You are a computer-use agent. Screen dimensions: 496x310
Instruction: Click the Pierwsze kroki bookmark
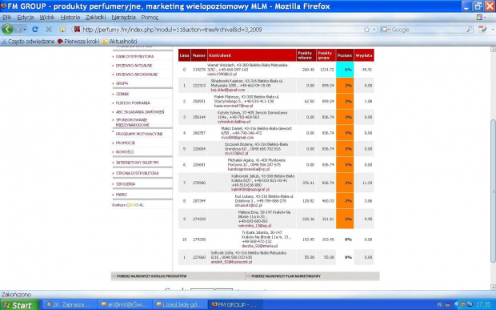[78, 41]
